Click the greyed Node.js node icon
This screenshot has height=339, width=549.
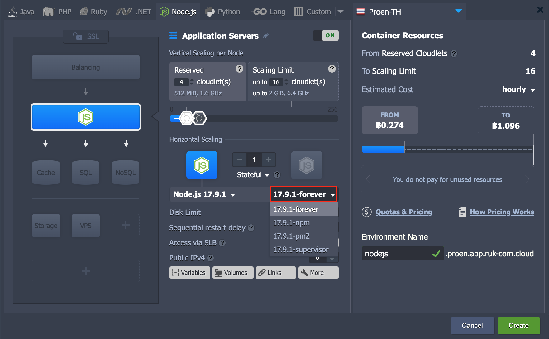click(x=307, y=165)
